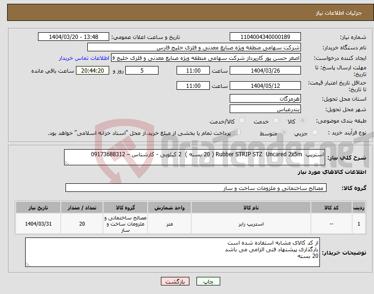Select the جزیی purchase type radio
The height and width of the screenshot is (294, 374).
coord(315,132)
